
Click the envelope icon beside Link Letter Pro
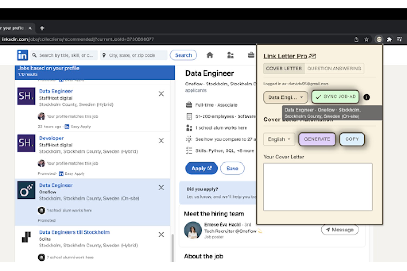click(x=313, y=56)
